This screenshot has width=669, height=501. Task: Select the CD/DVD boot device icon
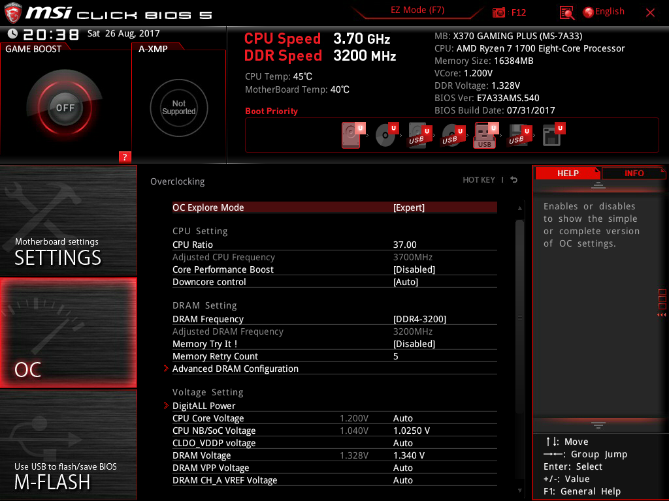pyautogui.click(x=387, y=135)
